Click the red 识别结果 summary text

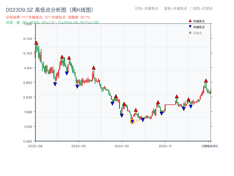[48, 17]
